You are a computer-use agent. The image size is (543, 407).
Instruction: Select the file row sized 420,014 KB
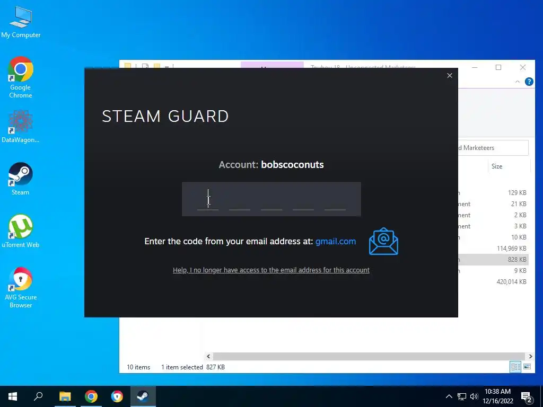click(494, 282)
